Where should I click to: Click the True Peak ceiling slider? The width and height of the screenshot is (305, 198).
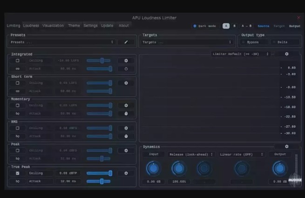pyautogui.click(x=99, y=173)
